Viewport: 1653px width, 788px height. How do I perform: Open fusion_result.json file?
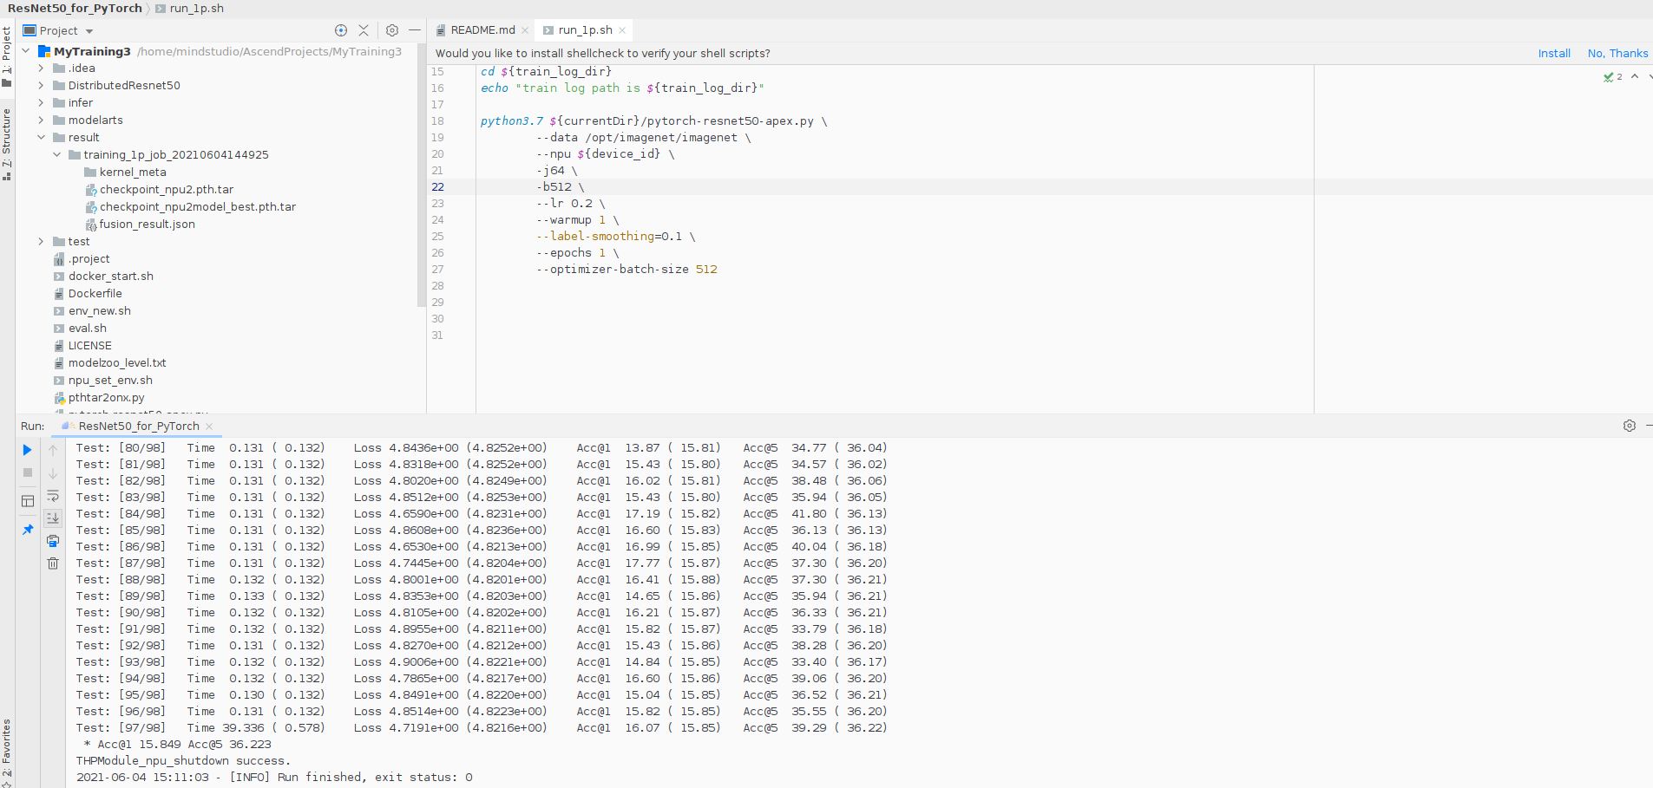[x=147, y=225]
